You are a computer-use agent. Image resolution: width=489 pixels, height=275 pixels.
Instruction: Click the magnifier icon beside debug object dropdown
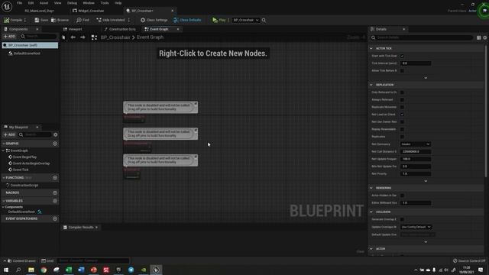[x=264, y=20]
